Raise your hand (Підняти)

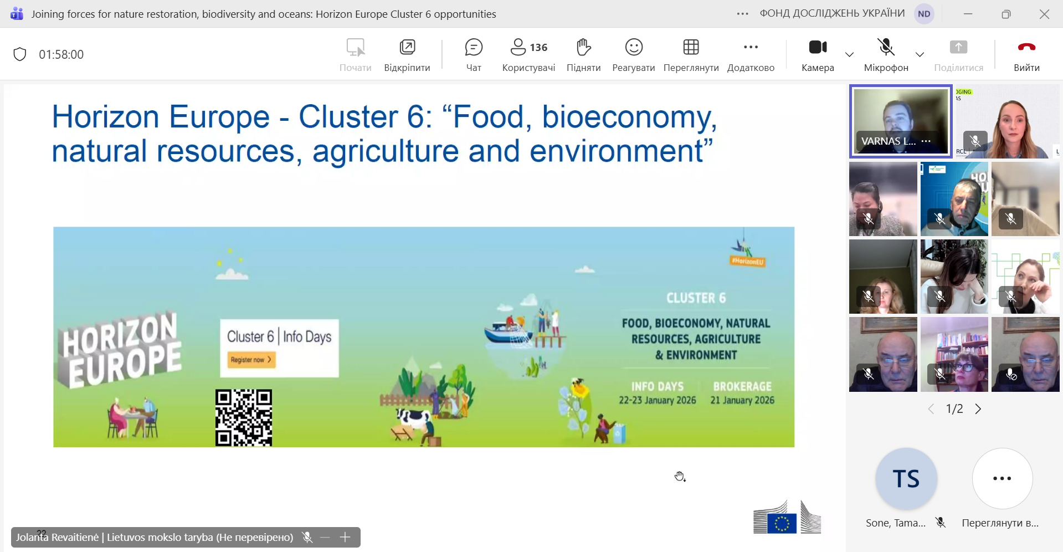583,54
